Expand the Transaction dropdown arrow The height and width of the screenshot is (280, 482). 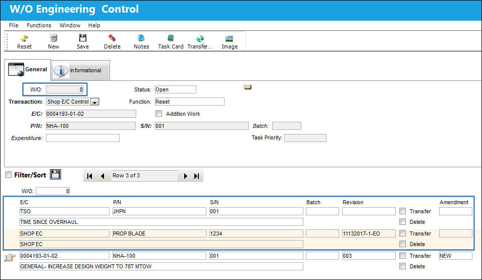coord(95,102)
